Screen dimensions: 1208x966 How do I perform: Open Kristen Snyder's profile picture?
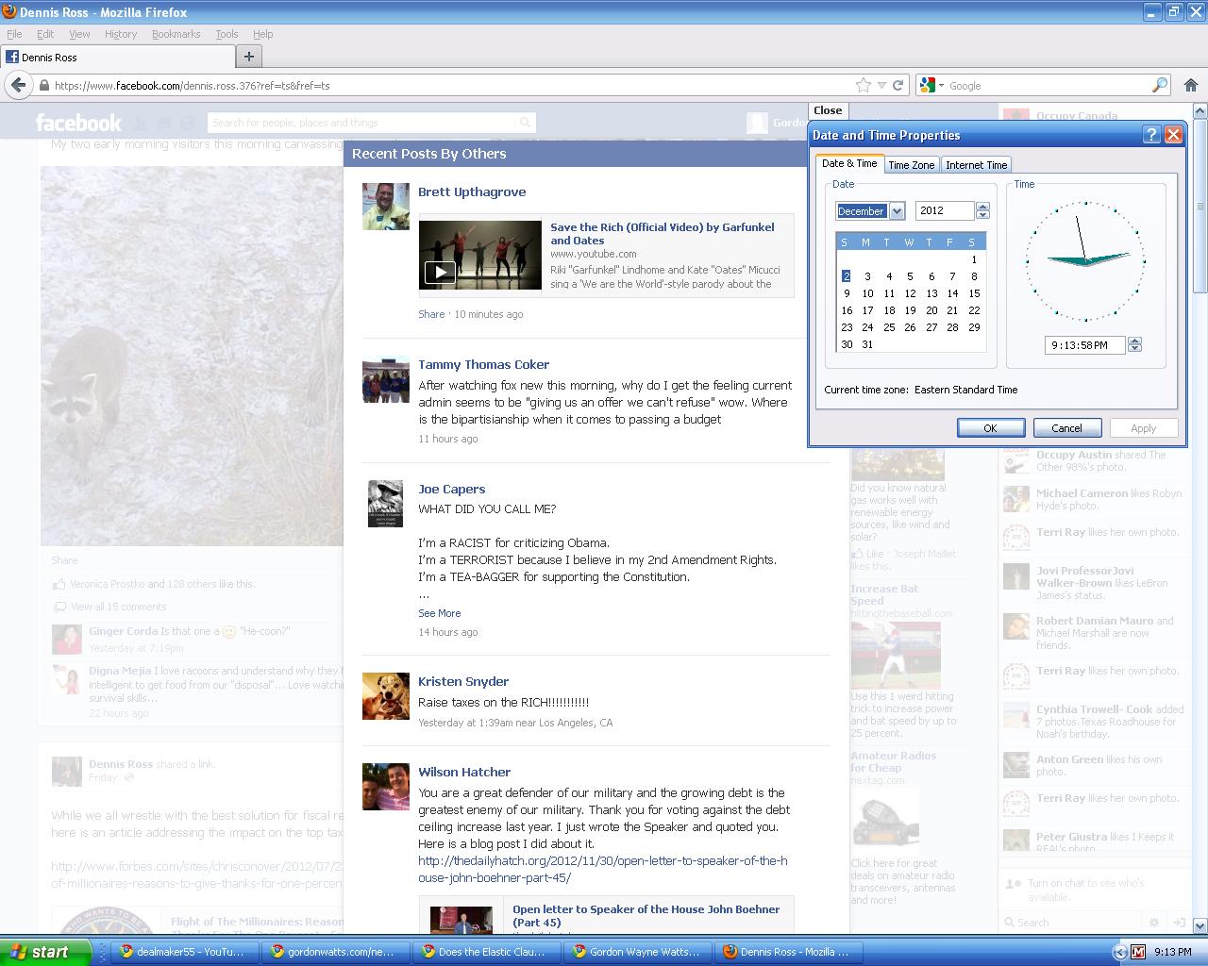386,696
